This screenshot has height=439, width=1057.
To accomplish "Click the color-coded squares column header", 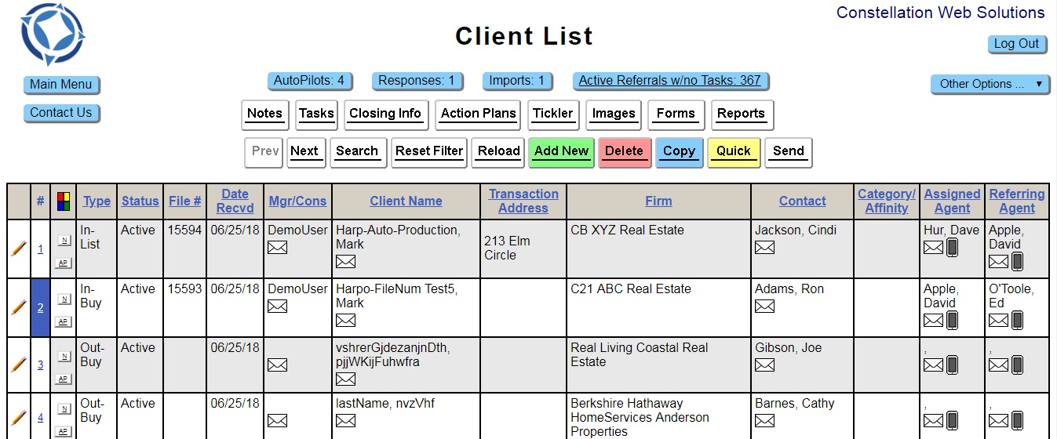I will 64,201.
